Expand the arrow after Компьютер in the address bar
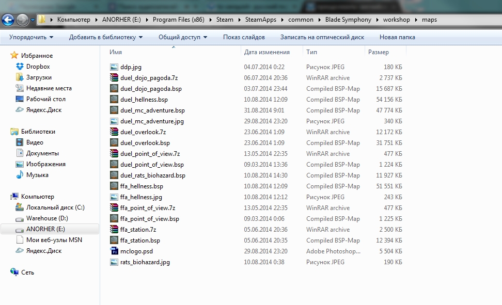This screenshot has height=305, width=502. point(97,20)
